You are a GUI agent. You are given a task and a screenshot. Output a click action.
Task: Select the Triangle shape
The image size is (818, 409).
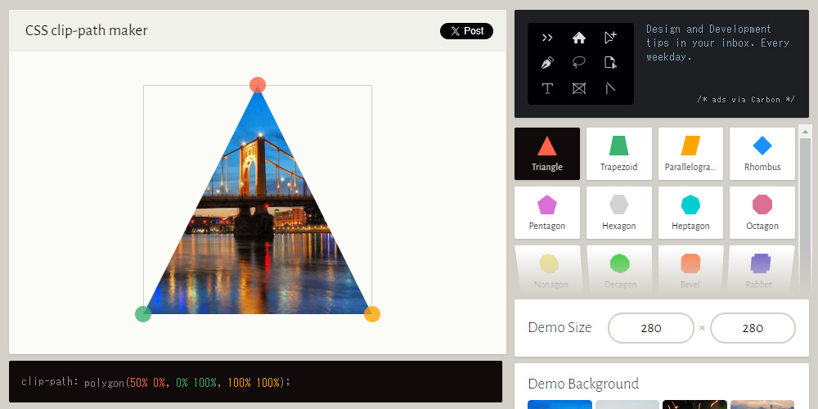click(x=547, y=154)
